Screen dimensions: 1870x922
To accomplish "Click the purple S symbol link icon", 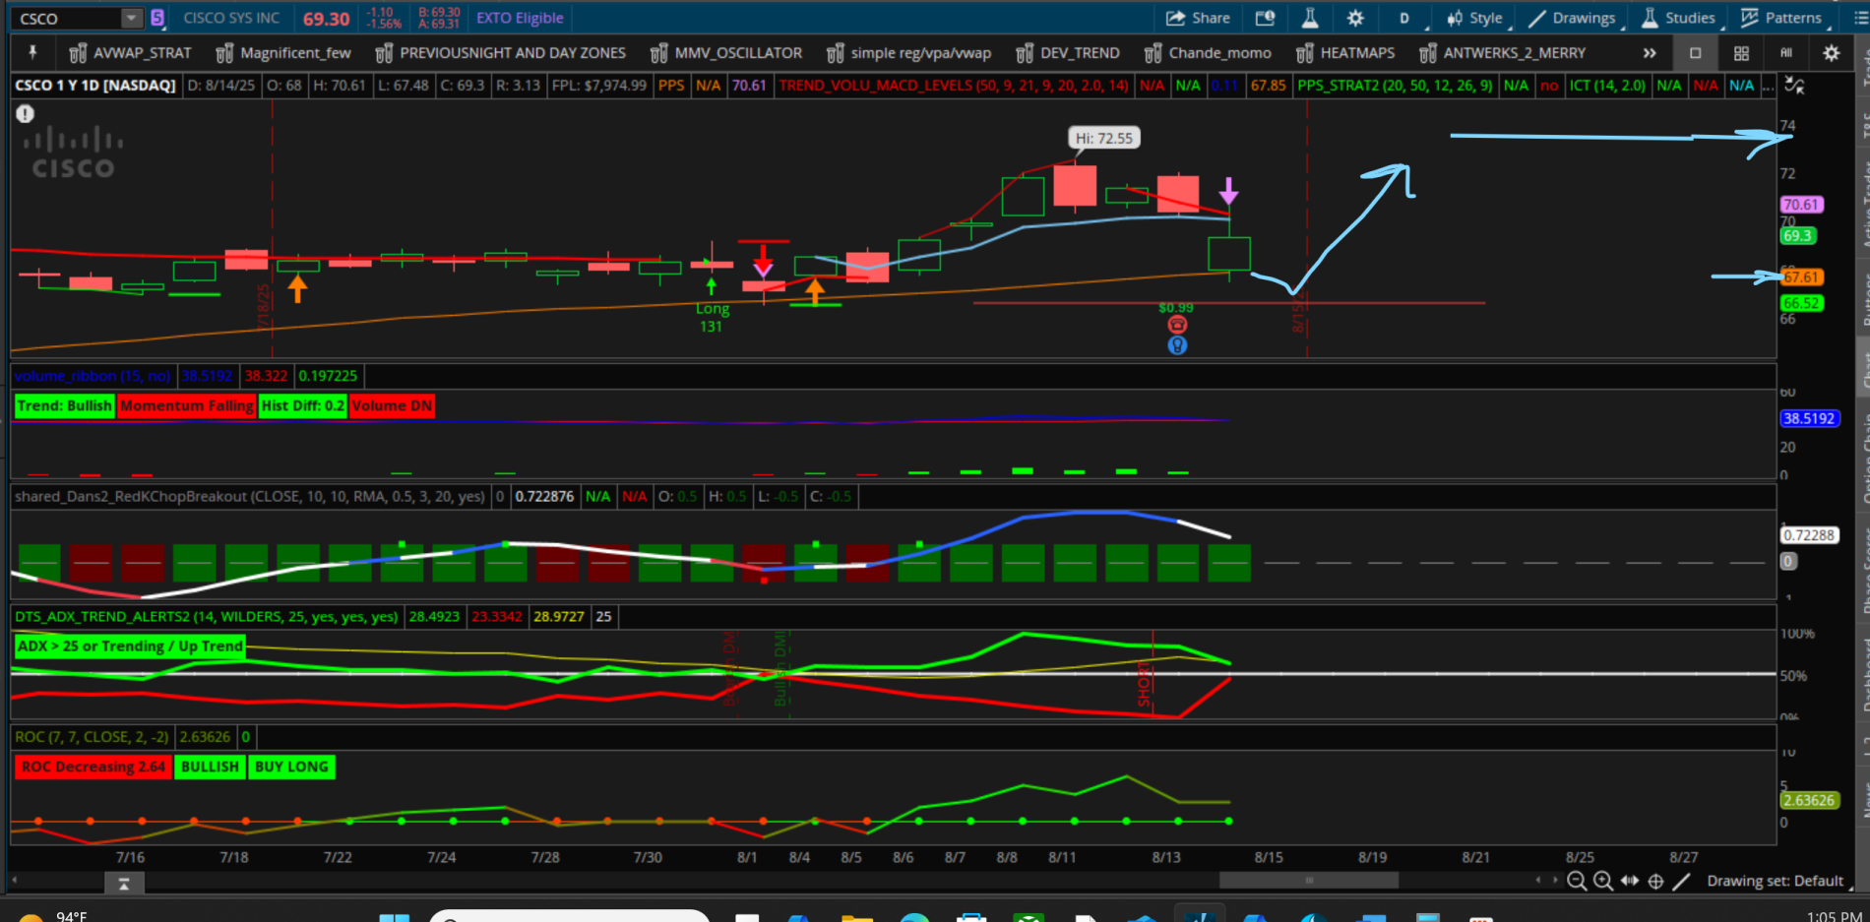I will click(x=157, y=18).
